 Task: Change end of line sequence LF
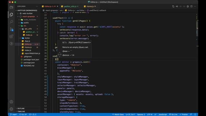pos(155,114)
